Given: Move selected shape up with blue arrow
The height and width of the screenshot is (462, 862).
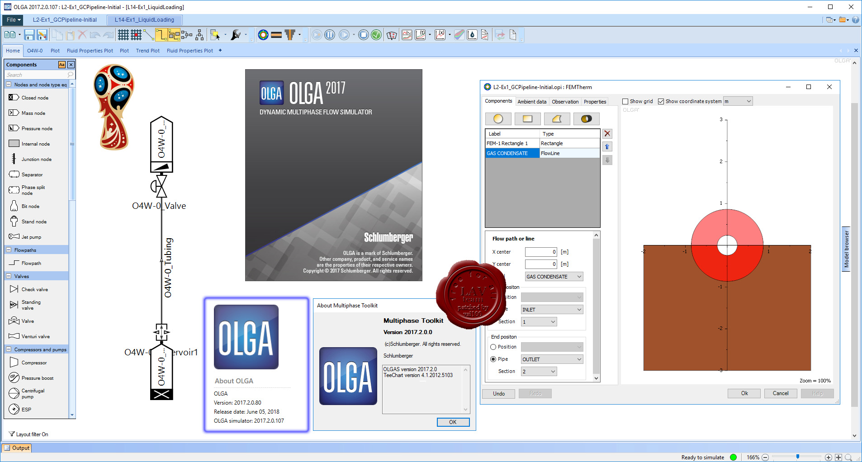Looking at the screenshot, I should [x=607, y=147].
